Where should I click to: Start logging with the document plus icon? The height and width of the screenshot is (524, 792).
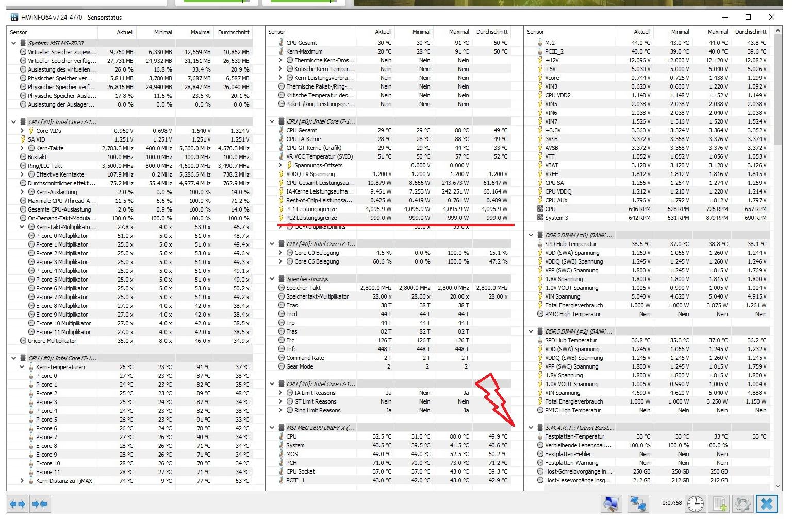720,504
